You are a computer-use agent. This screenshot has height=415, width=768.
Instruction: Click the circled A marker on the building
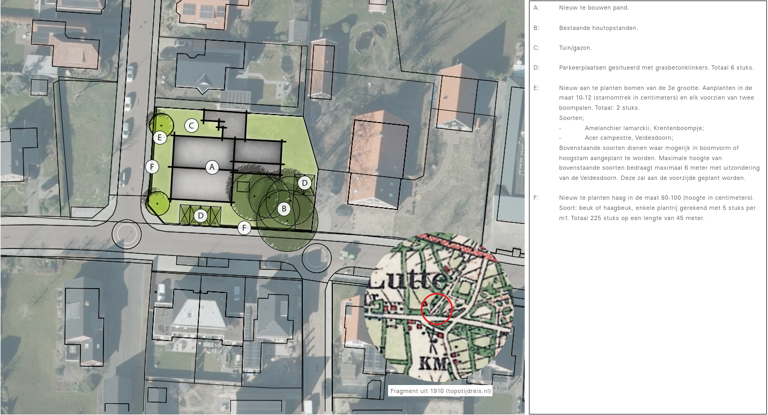[x=212, y=167]
